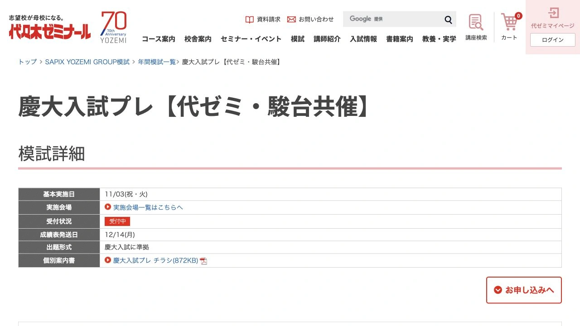
Task: Click the PDF icon beside チラシ link
Action: click(x=203, y=261)
